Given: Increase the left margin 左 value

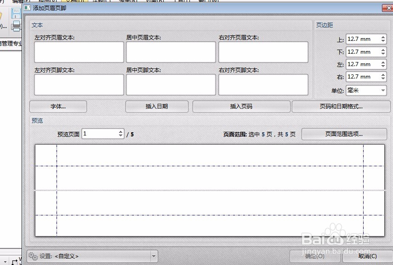Looking at the screenshot, I should click(x=383, y=62).
